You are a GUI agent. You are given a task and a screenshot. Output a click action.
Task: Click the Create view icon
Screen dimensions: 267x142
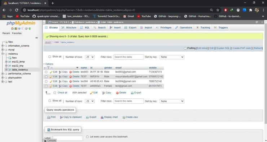(124, 117)
